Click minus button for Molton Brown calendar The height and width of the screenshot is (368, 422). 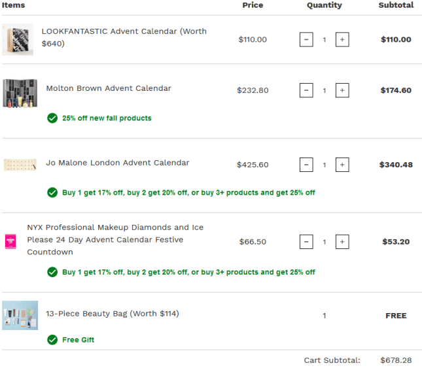306,91
